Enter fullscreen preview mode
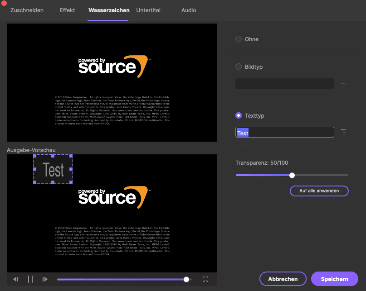This screenshot has height=291, width=366. [205, 279]
